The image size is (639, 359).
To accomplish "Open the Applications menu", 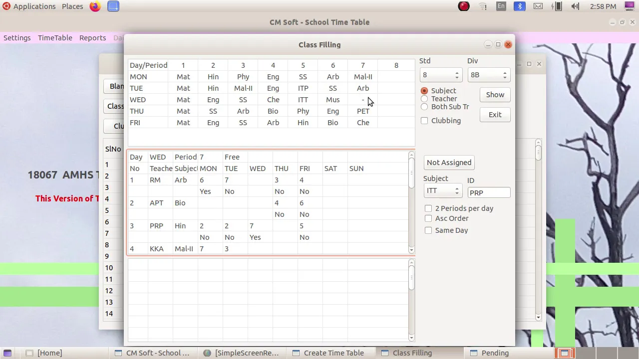I will pos(34,6).
